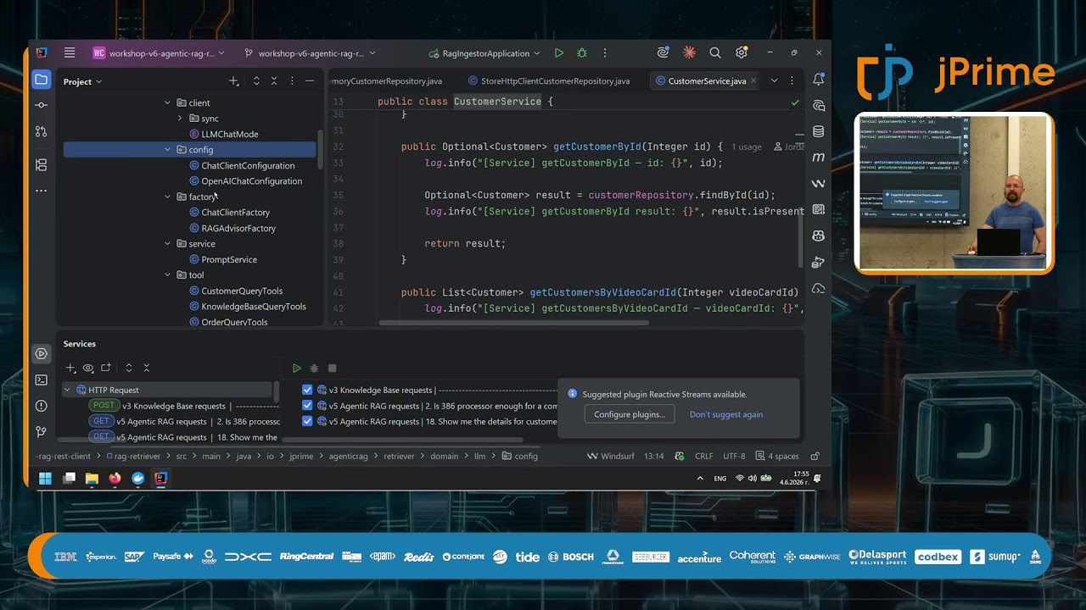Click the Services view options eye icon
This screenshot has width=1086, height=610.
tap(88, 368)
